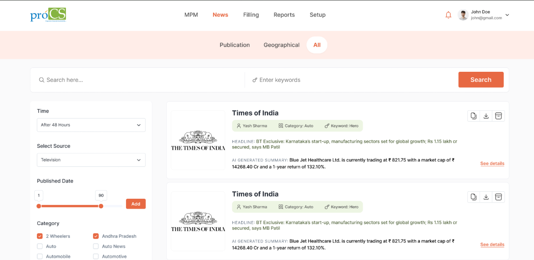Image resolution: width=534 pixels, height=260 pixels.
Task: Click keyword key icon in first article
Action: tap(327, 126)
